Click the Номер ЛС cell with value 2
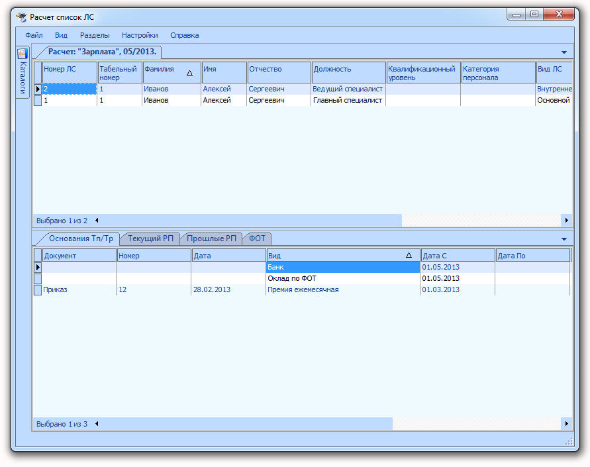590x467 pixels. [70, 89]
